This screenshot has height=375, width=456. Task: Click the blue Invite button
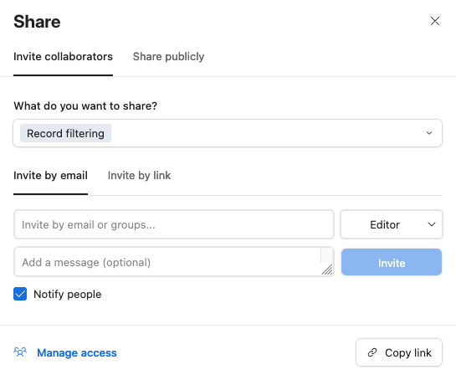(x=392, y=262)
